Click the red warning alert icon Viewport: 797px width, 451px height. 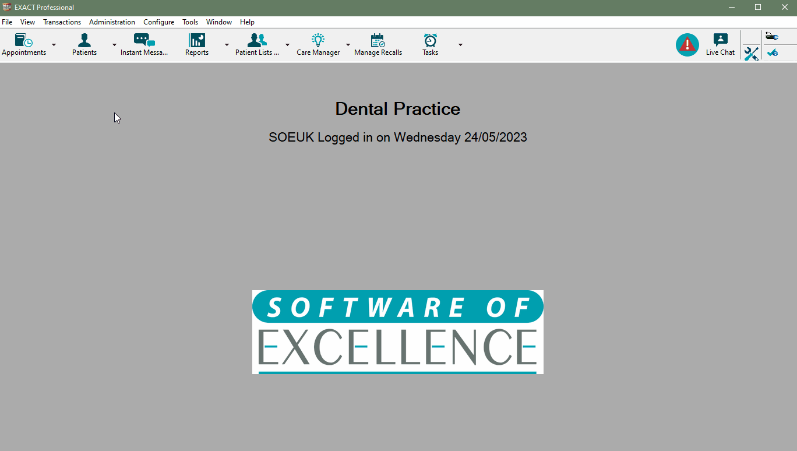coord(687,45)
